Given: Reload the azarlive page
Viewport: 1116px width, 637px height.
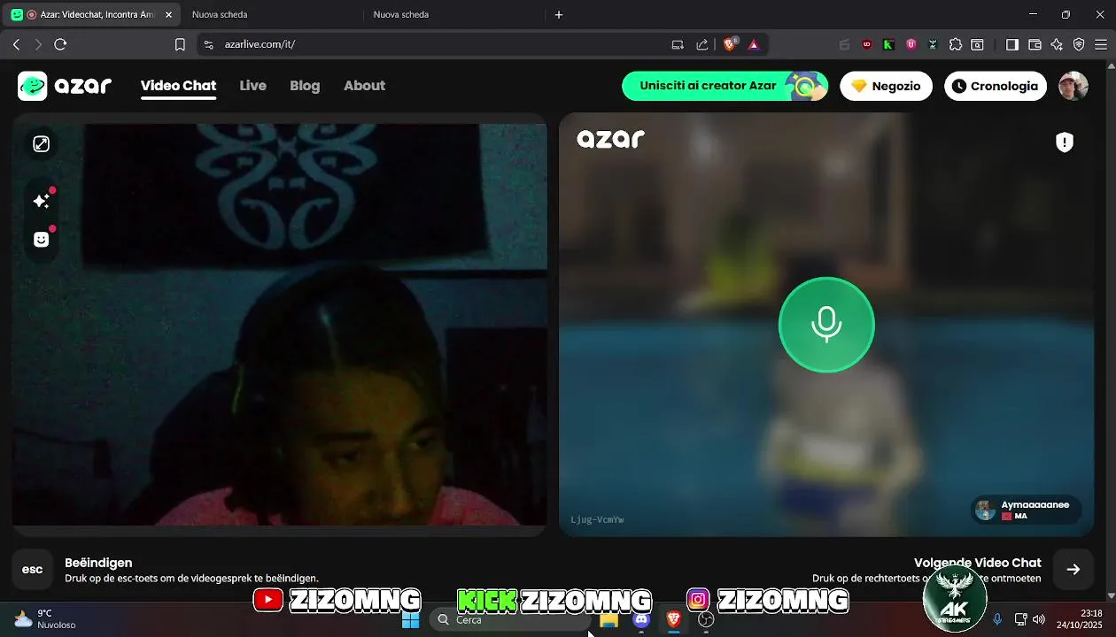Looking at the screenshot, I should 60,44.
